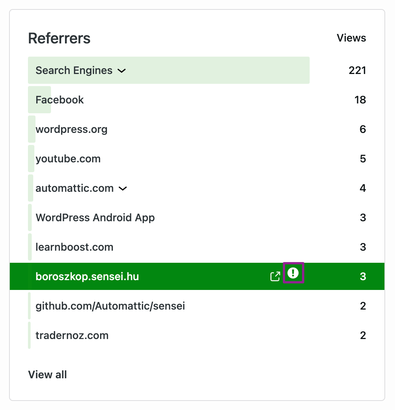Click automattic.com's 4 views value

pos(363,188)
